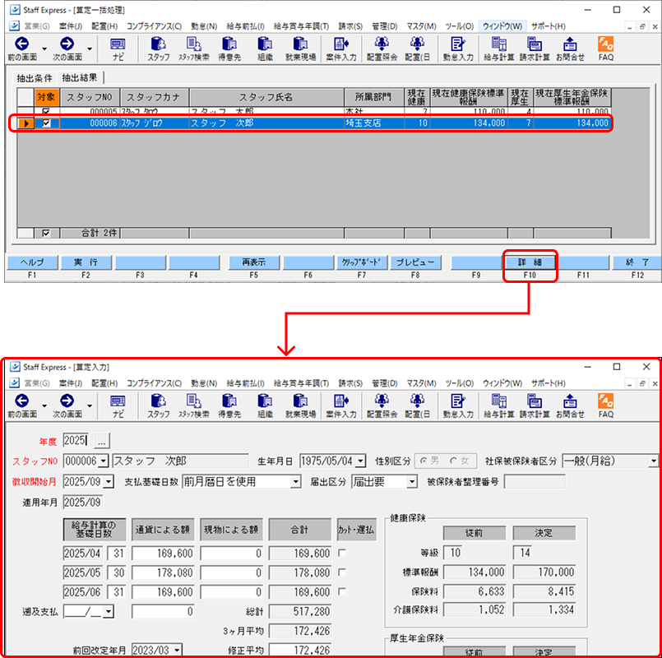Switch to 抽出条件 tab
This screenshot has height=658, width=662.
coord(35,78)
